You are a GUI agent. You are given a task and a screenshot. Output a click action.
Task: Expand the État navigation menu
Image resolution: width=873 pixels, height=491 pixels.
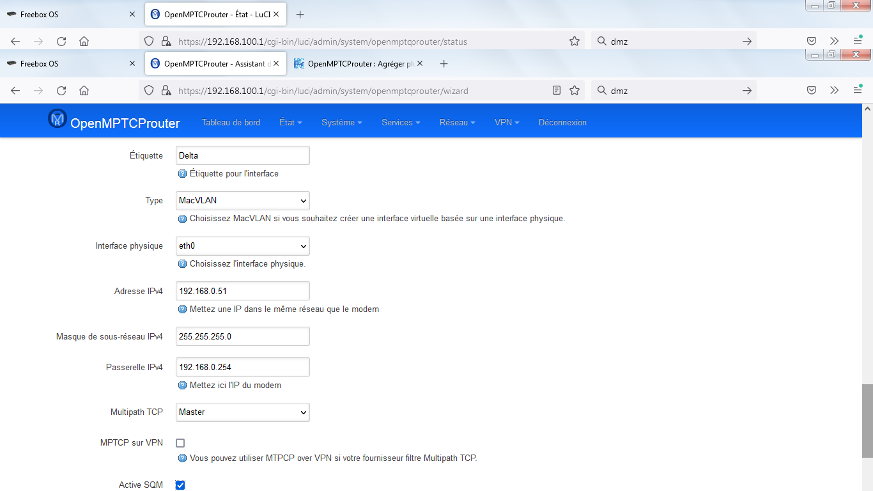coord(291,123)
